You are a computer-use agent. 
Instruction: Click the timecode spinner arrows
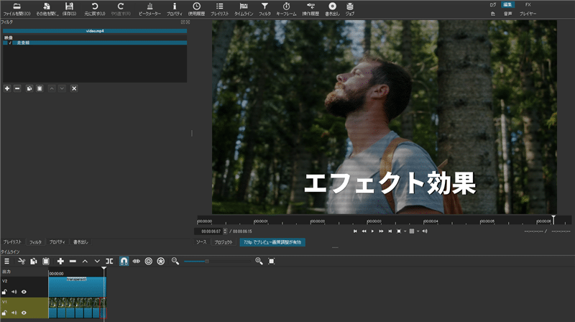click(225, 231)
